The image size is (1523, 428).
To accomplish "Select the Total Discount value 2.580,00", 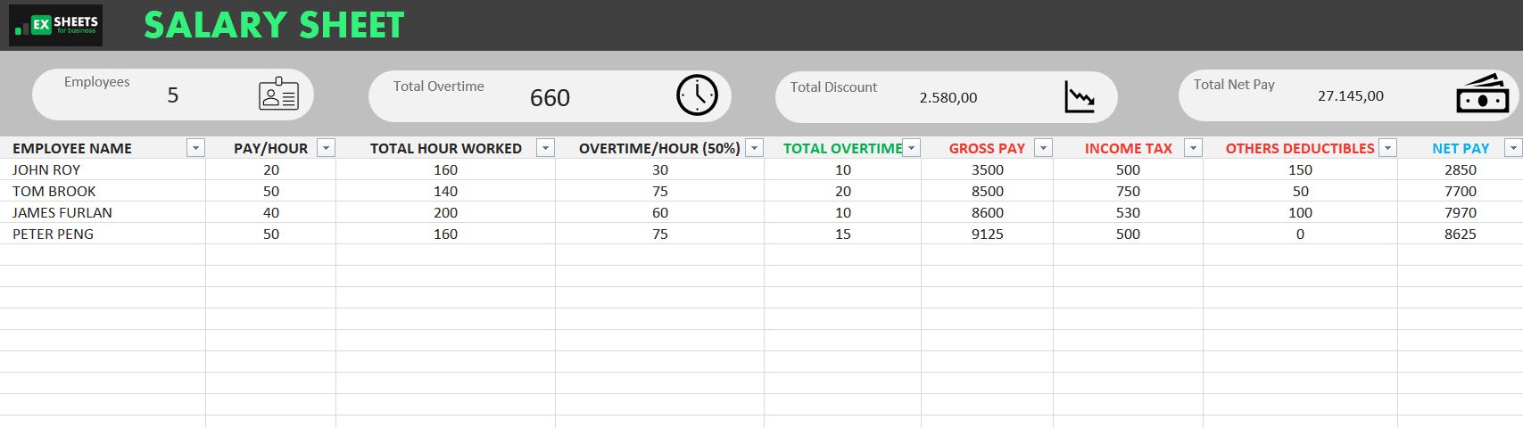I will click(x=948, y=98).
